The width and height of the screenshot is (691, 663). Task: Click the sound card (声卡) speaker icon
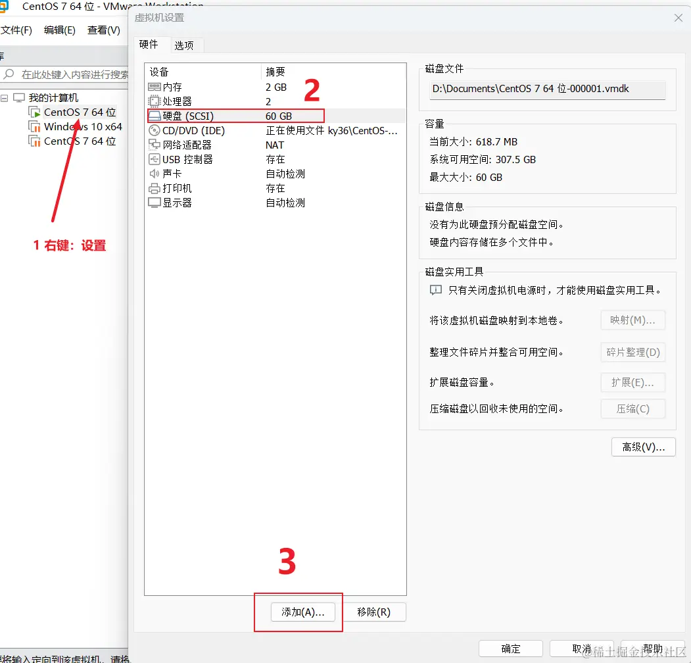(x=155, y=174)
